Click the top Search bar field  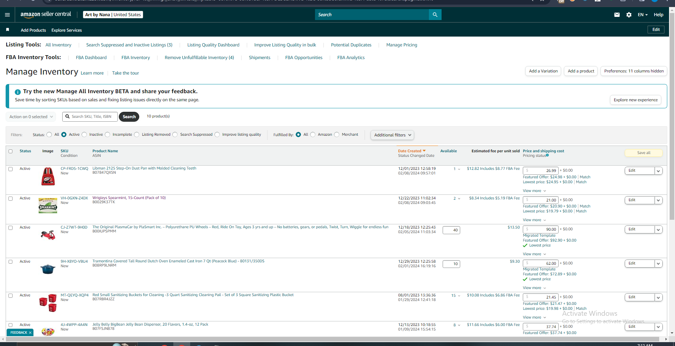pos(372,15)
